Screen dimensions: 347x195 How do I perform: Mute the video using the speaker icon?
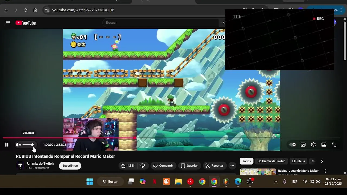click(x=18, y=145)
